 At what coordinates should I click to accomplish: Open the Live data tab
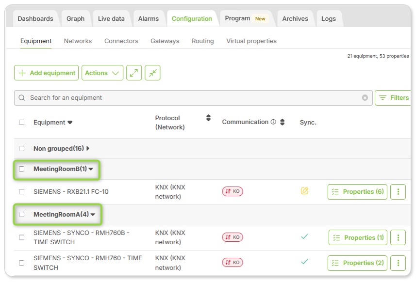coord(111,19)
